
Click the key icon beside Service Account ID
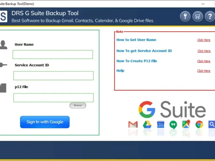[x=3, y=65]
